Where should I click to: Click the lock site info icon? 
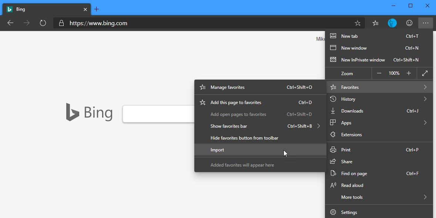point(61,23)
